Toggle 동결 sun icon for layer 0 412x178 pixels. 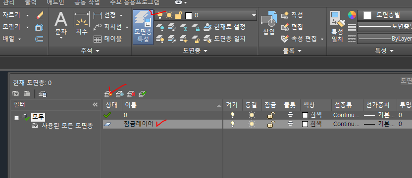point(252,115)
